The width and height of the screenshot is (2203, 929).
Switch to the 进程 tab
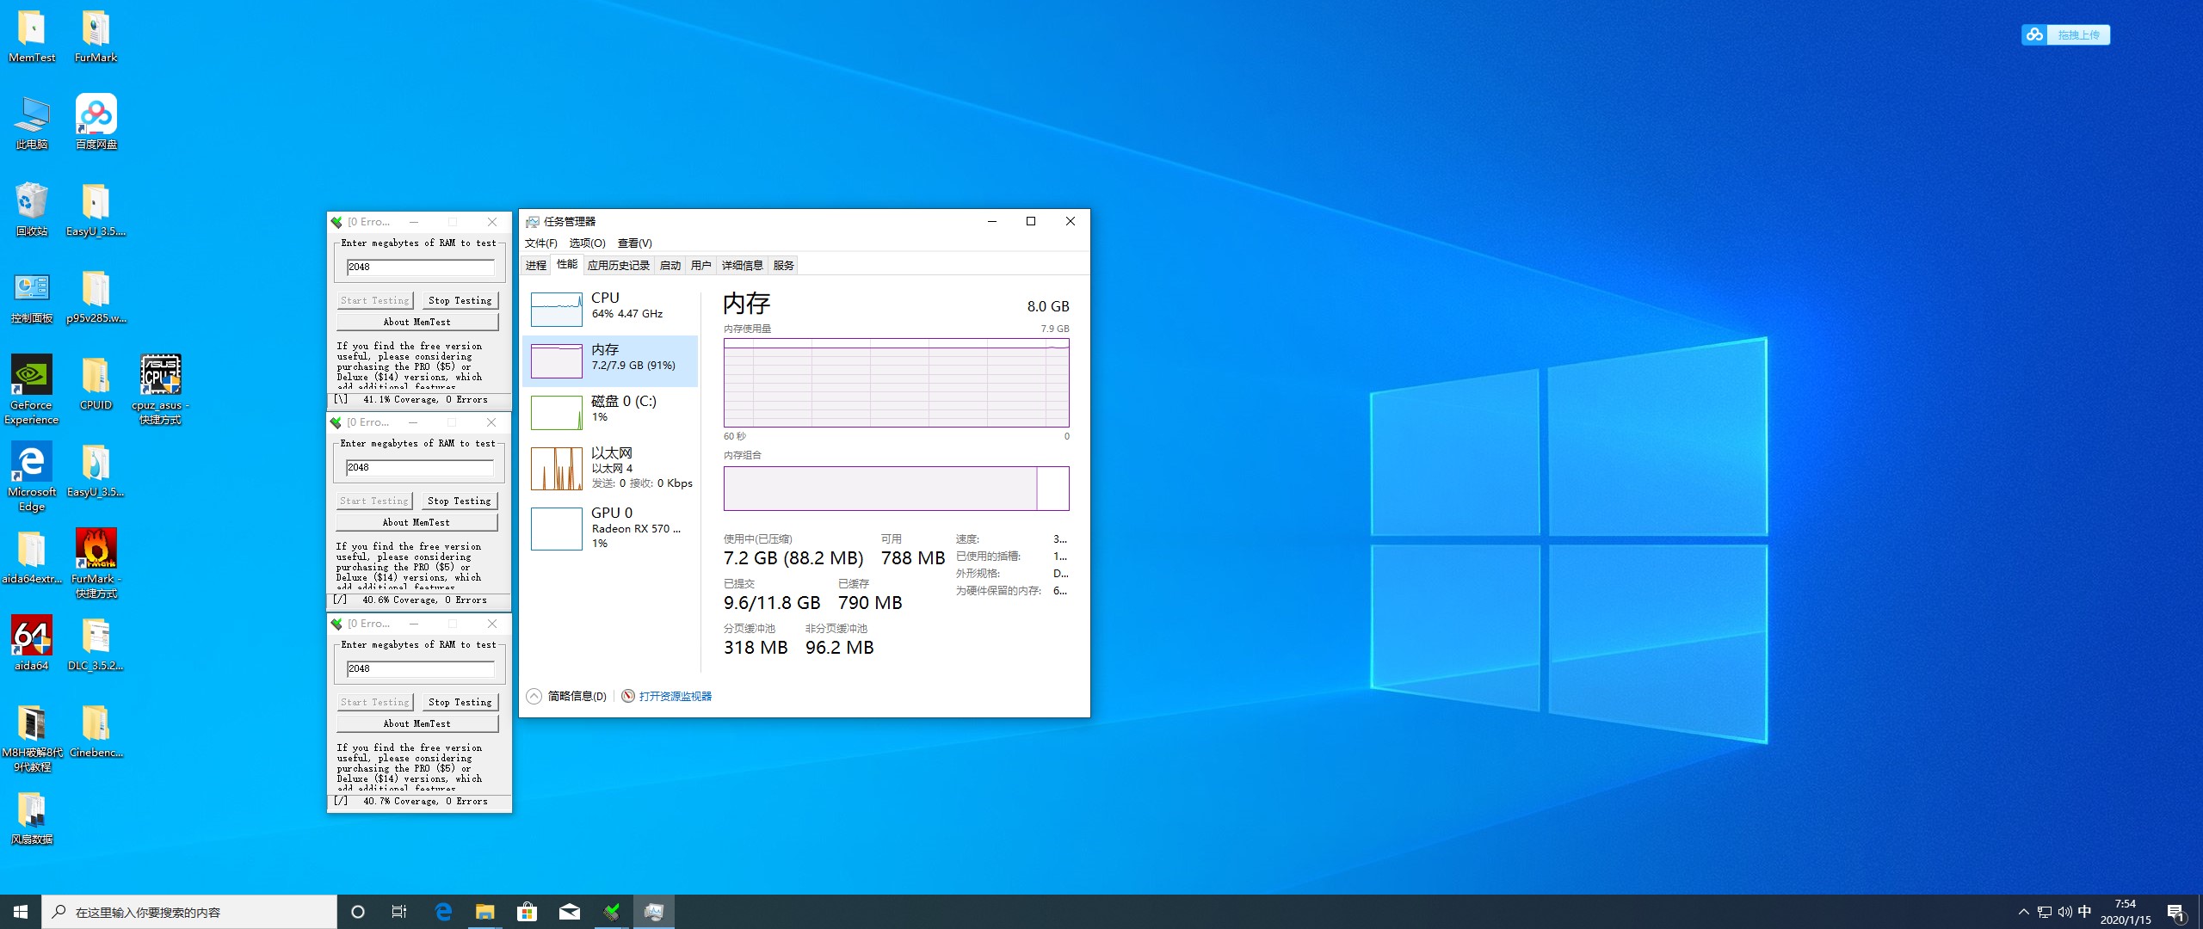536,265
